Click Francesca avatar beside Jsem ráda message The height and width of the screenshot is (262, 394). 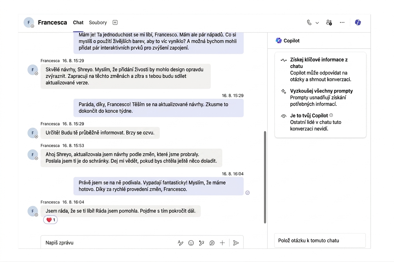33,211
